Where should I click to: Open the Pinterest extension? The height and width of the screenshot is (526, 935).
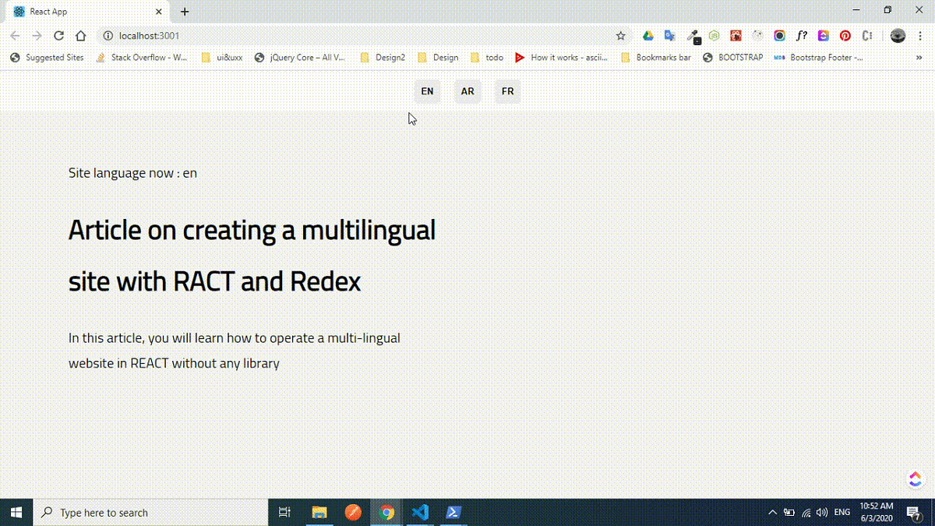tap(845, 36)
